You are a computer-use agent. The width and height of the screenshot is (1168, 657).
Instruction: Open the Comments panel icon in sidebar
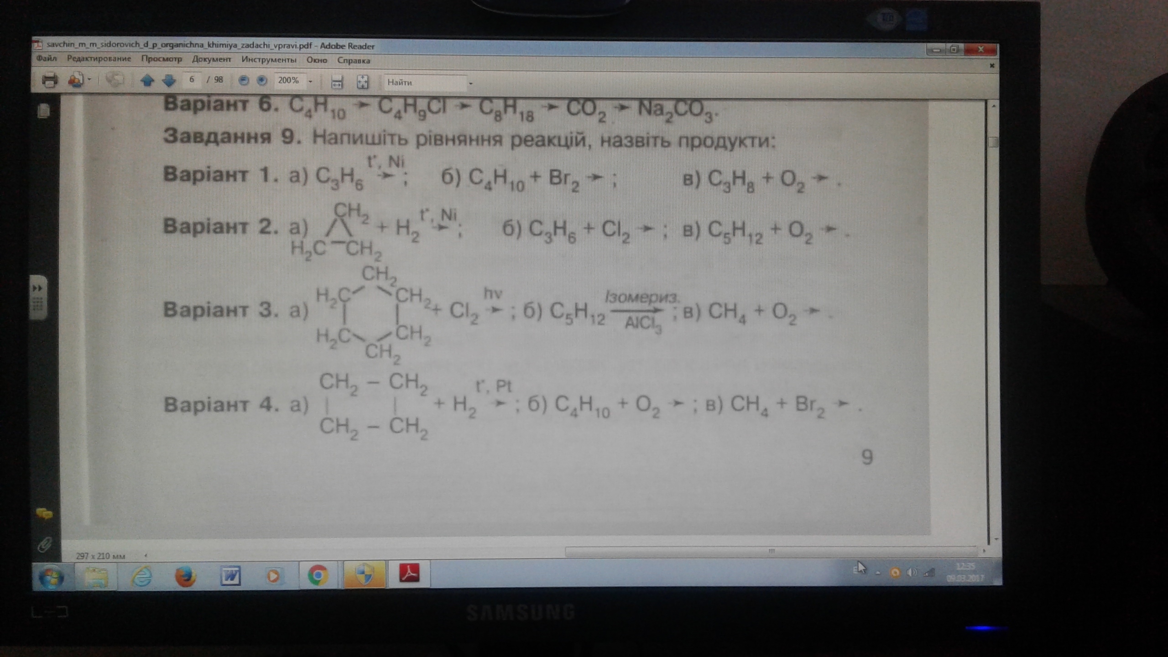coord(44,514)
